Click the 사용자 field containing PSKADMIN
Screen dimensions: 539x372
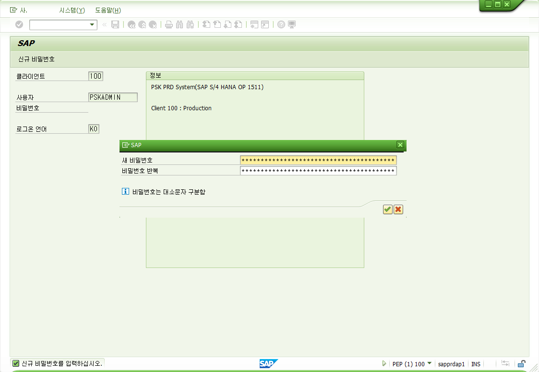point(113,97)
